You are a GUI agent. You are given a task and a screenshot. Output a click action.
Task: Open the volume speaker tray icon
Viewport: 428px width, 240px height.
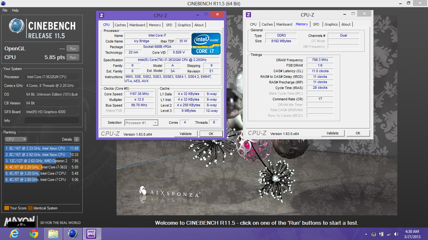pyautogui.click(x=397, y=234)
